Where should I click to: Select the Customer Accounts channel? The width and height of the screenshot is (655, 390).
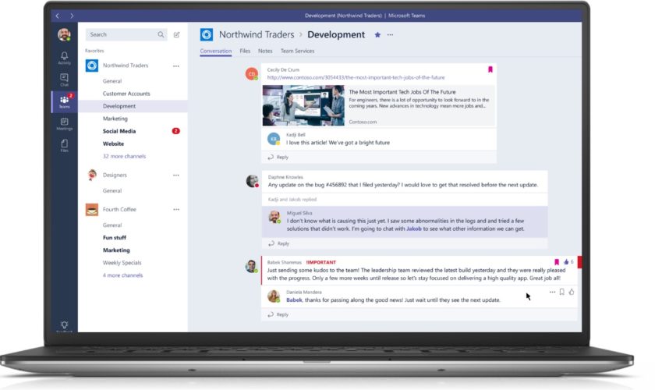coord(126,94)
